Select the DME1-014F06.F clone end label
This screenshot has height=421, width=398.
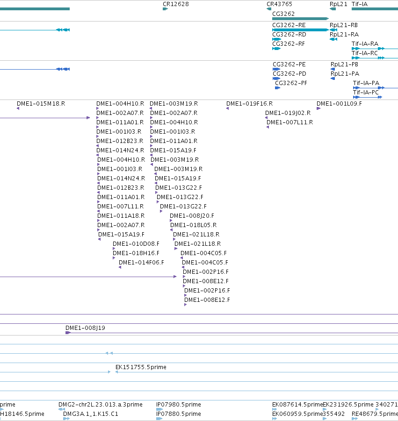point(141,262)
